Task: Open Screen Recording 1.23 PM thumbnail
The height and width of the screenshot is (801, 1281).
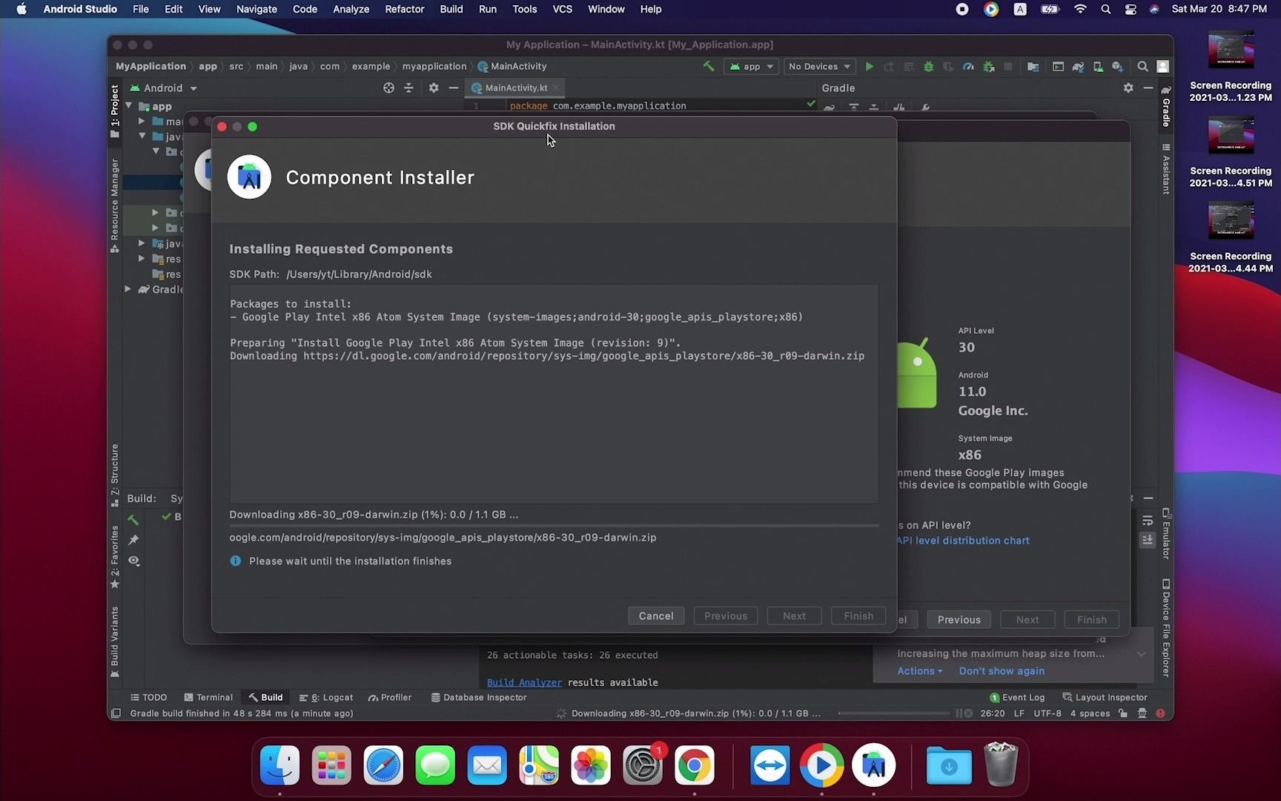Action: pos(1231,50)
